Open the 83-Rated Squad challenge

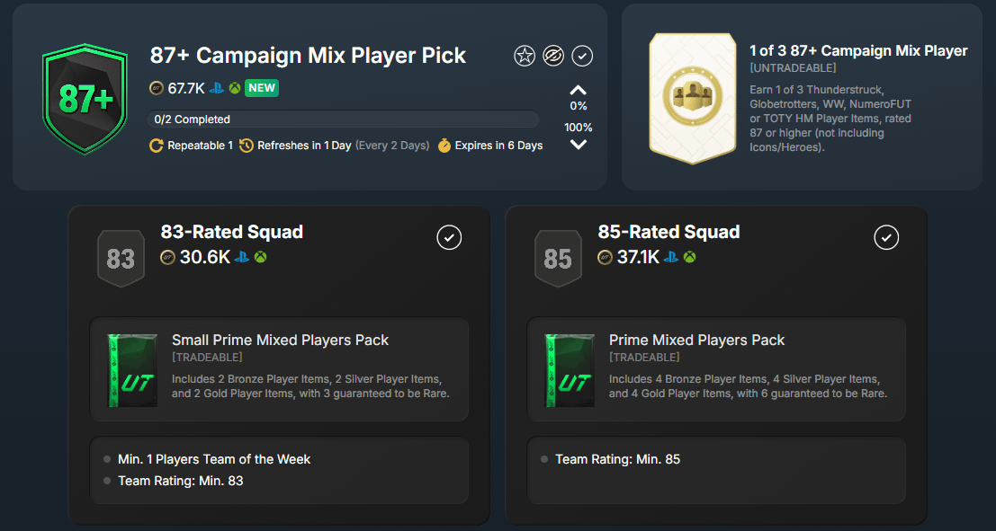point(232,232)
